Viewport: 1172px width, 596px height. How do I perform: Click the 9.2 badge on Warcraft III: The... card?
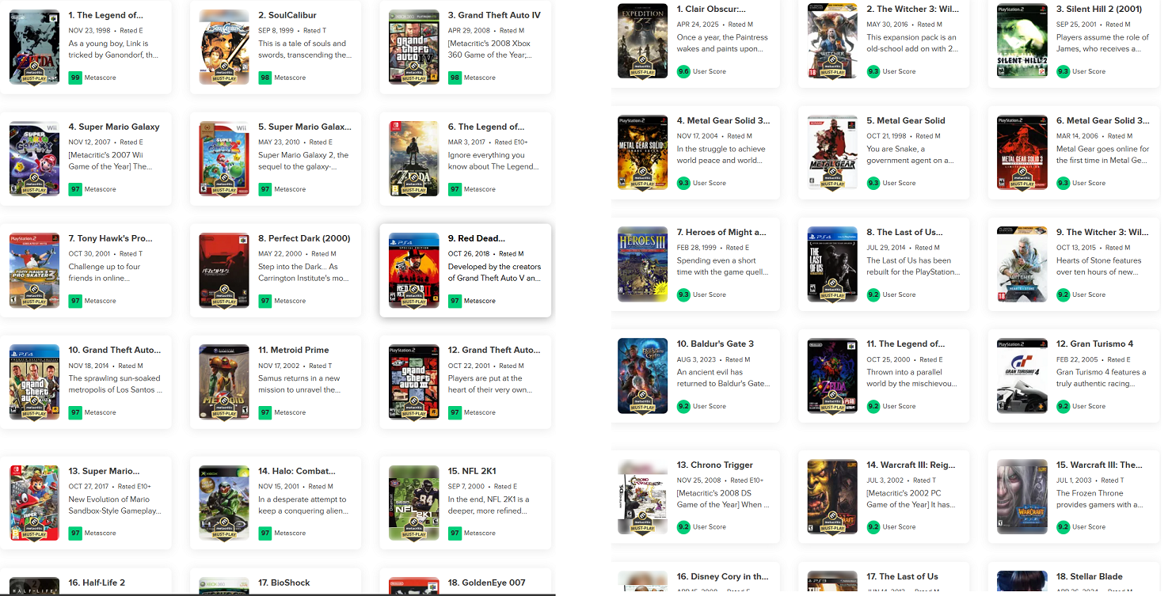(x=1063, y=526)
